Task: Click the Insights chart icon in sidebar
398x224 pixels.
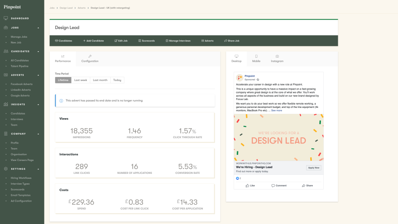Action: pyautogui.click(x=6, y=104)
